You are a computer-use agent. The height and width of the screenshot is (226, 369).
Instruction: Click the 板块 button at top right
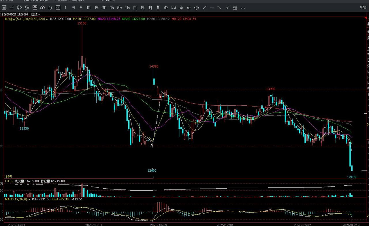tap(363, 7)
